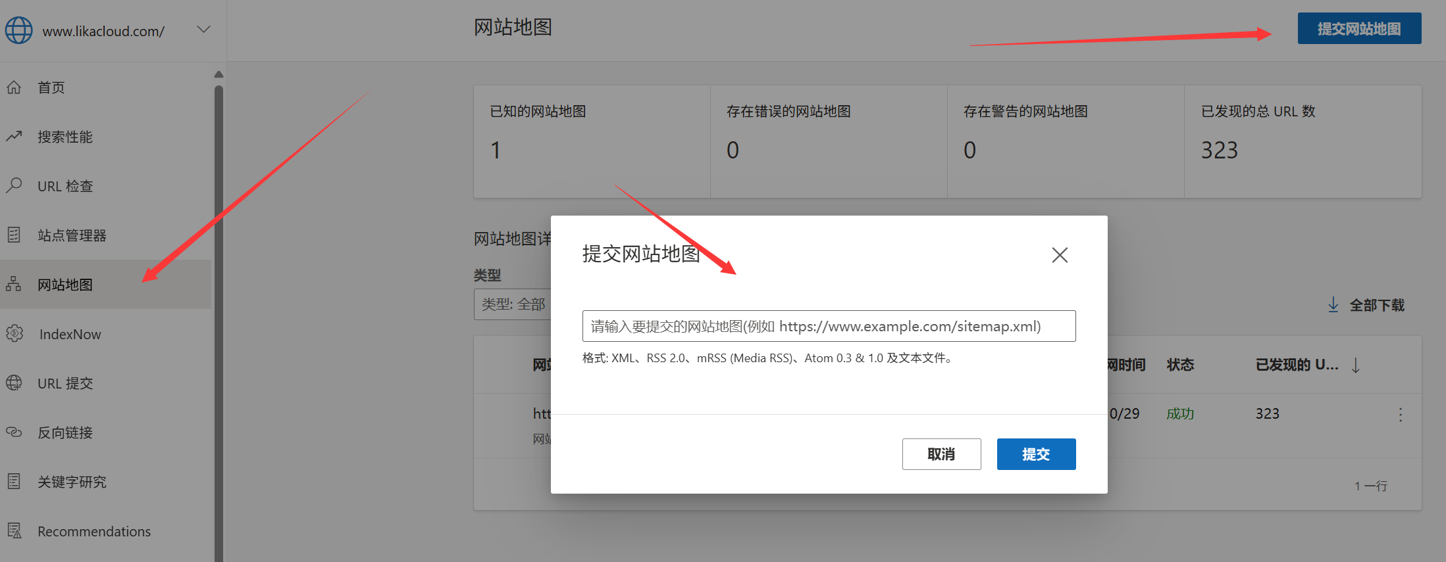Open the URL 提交 menu item
The image size is (1446, 562).
pyautogui.click(x=65, y=383)
